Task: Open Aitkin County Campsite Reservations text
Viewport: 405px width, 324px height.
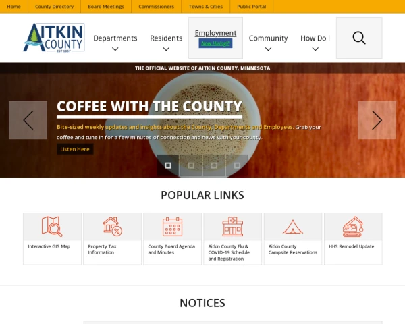Action: (x=293, y=249)
